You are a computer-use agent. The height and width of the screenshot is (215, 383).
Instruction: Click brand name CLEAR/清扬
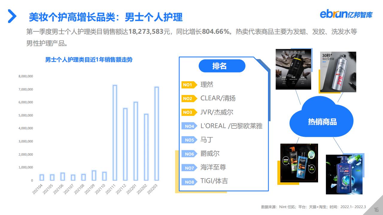click(218, 98)
